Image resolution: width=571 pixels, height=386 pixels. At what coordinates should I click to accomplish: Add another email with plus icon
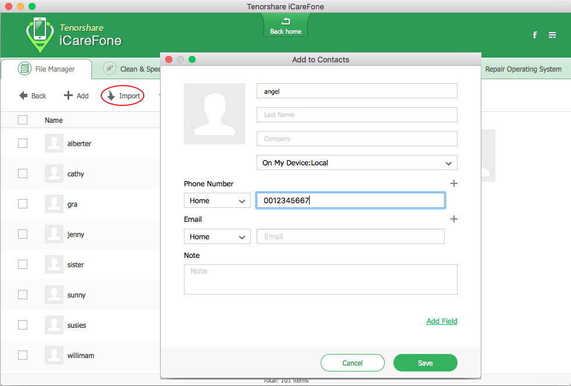coord(454,219)
